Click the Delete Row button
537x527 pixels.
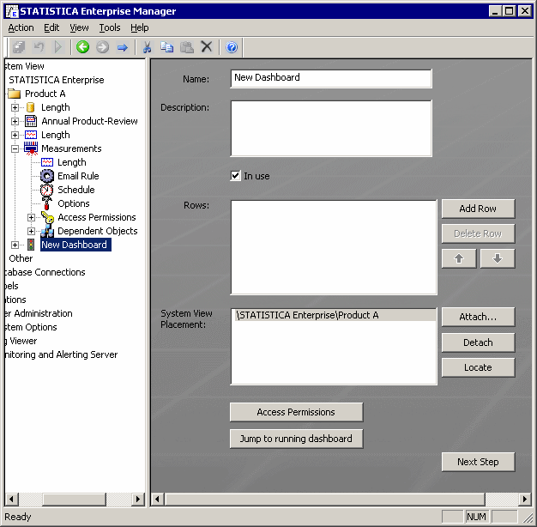(478, 233)
